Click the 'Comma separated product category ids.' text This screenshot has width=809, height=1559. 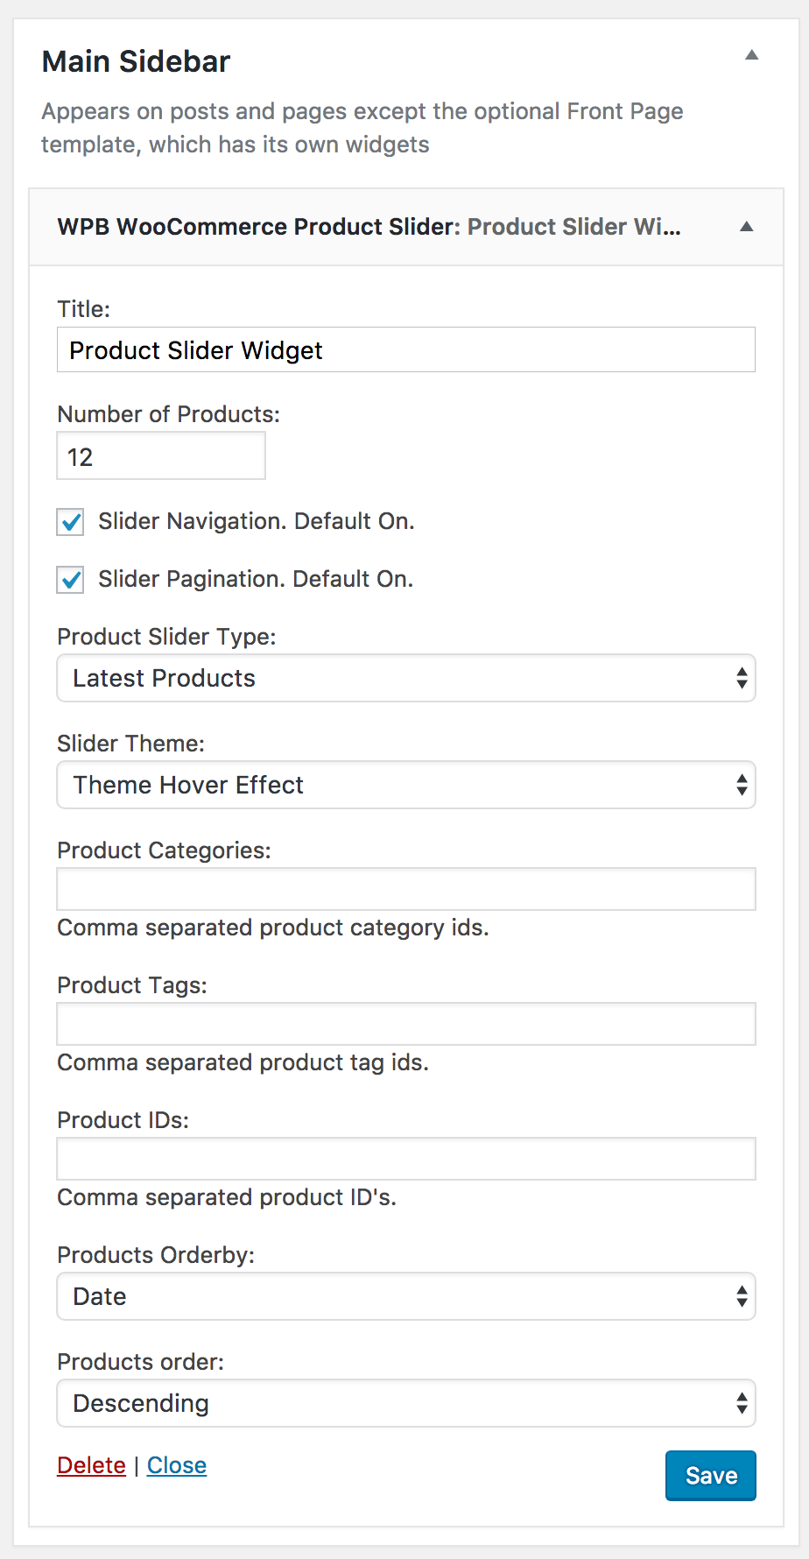(x=273, y=928)
